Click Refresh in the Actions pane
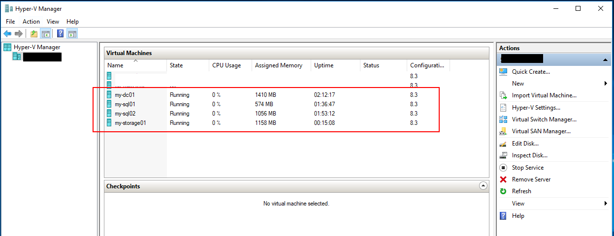The width and height of the screenshot is (614, 236). pos(521,191)
